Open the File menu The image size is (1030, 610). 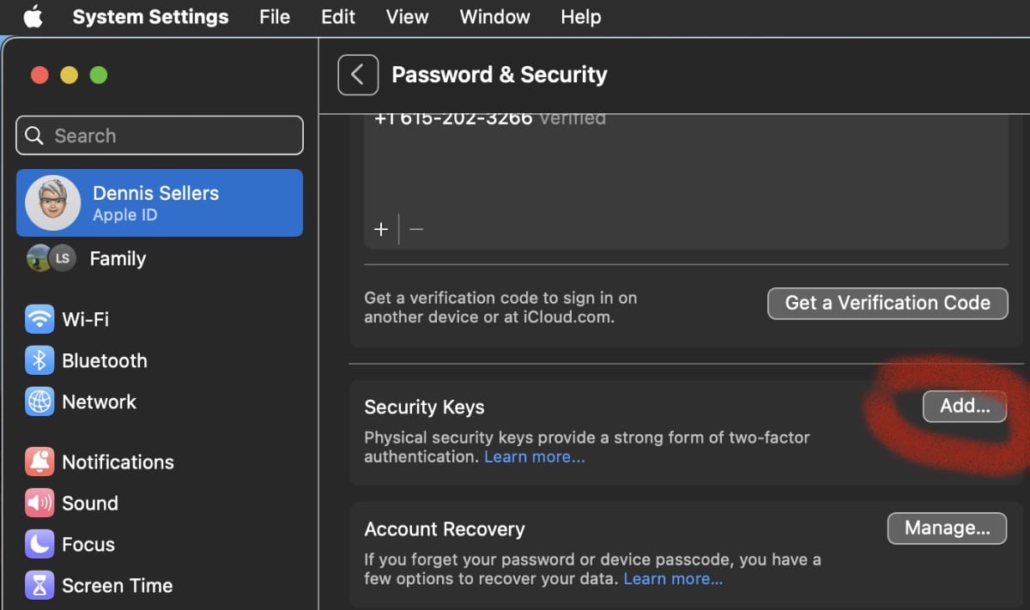275,17
